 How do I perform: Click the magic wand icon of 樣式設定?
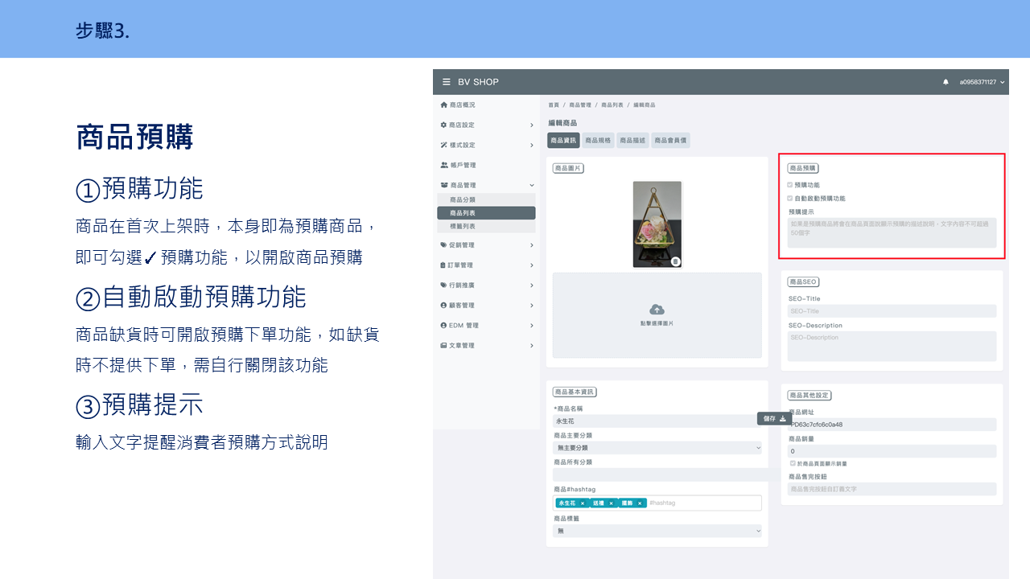click(x=443, y=145)
